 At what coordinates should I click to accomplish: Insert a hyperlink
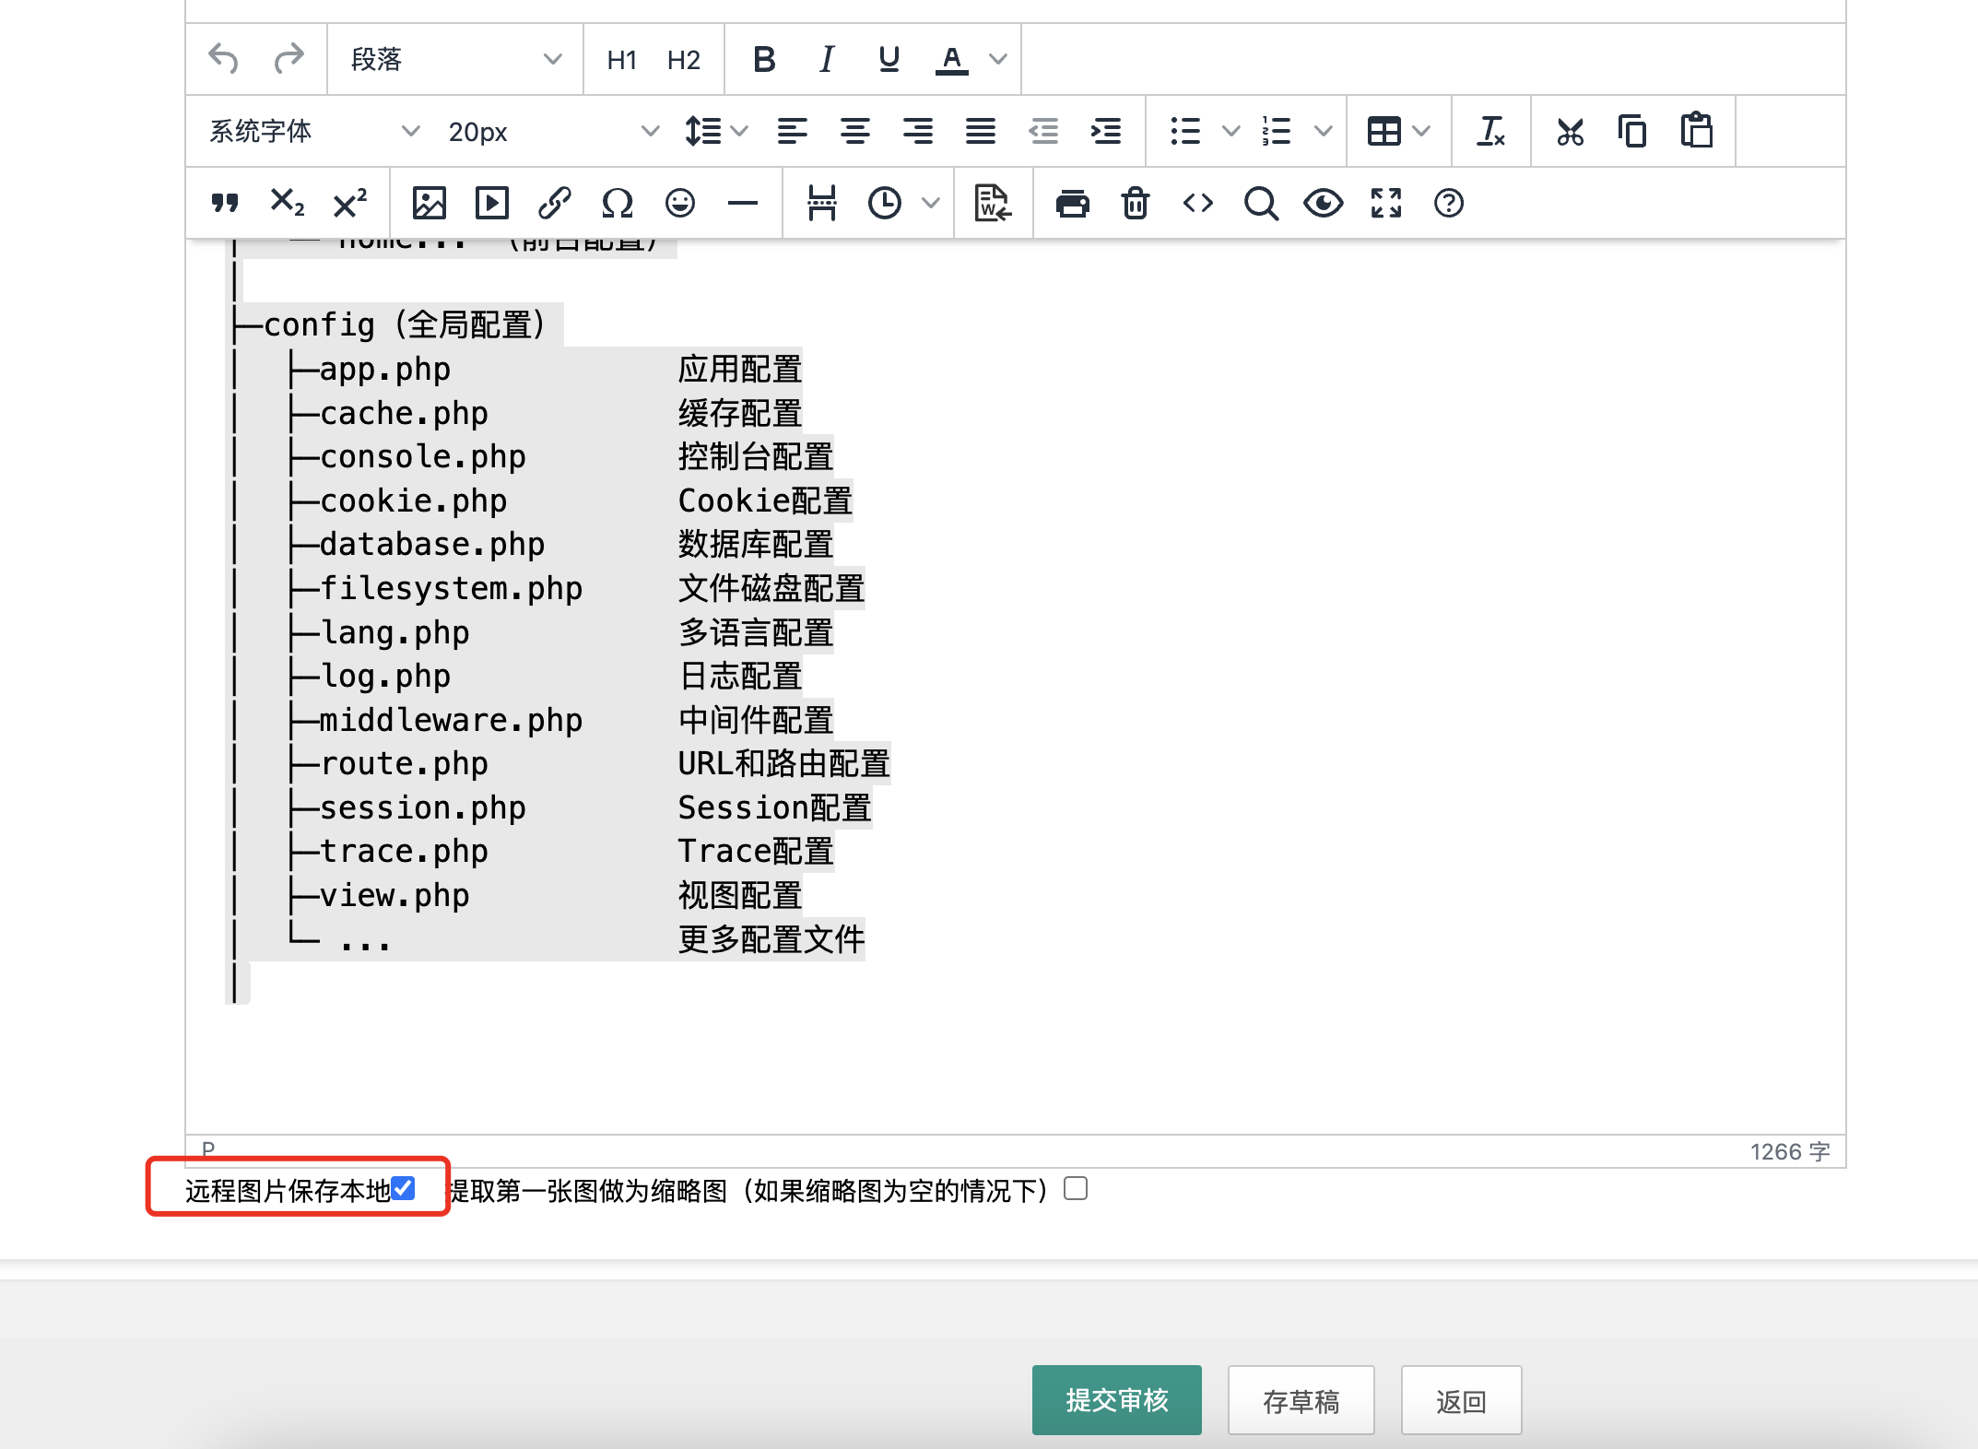(x=554, y=203)
